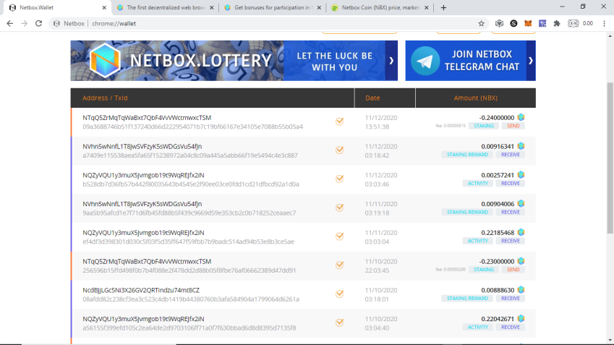
Task: Click ACTIVITY tag on 0.00257241 row
Action: (x=478, y=183)
